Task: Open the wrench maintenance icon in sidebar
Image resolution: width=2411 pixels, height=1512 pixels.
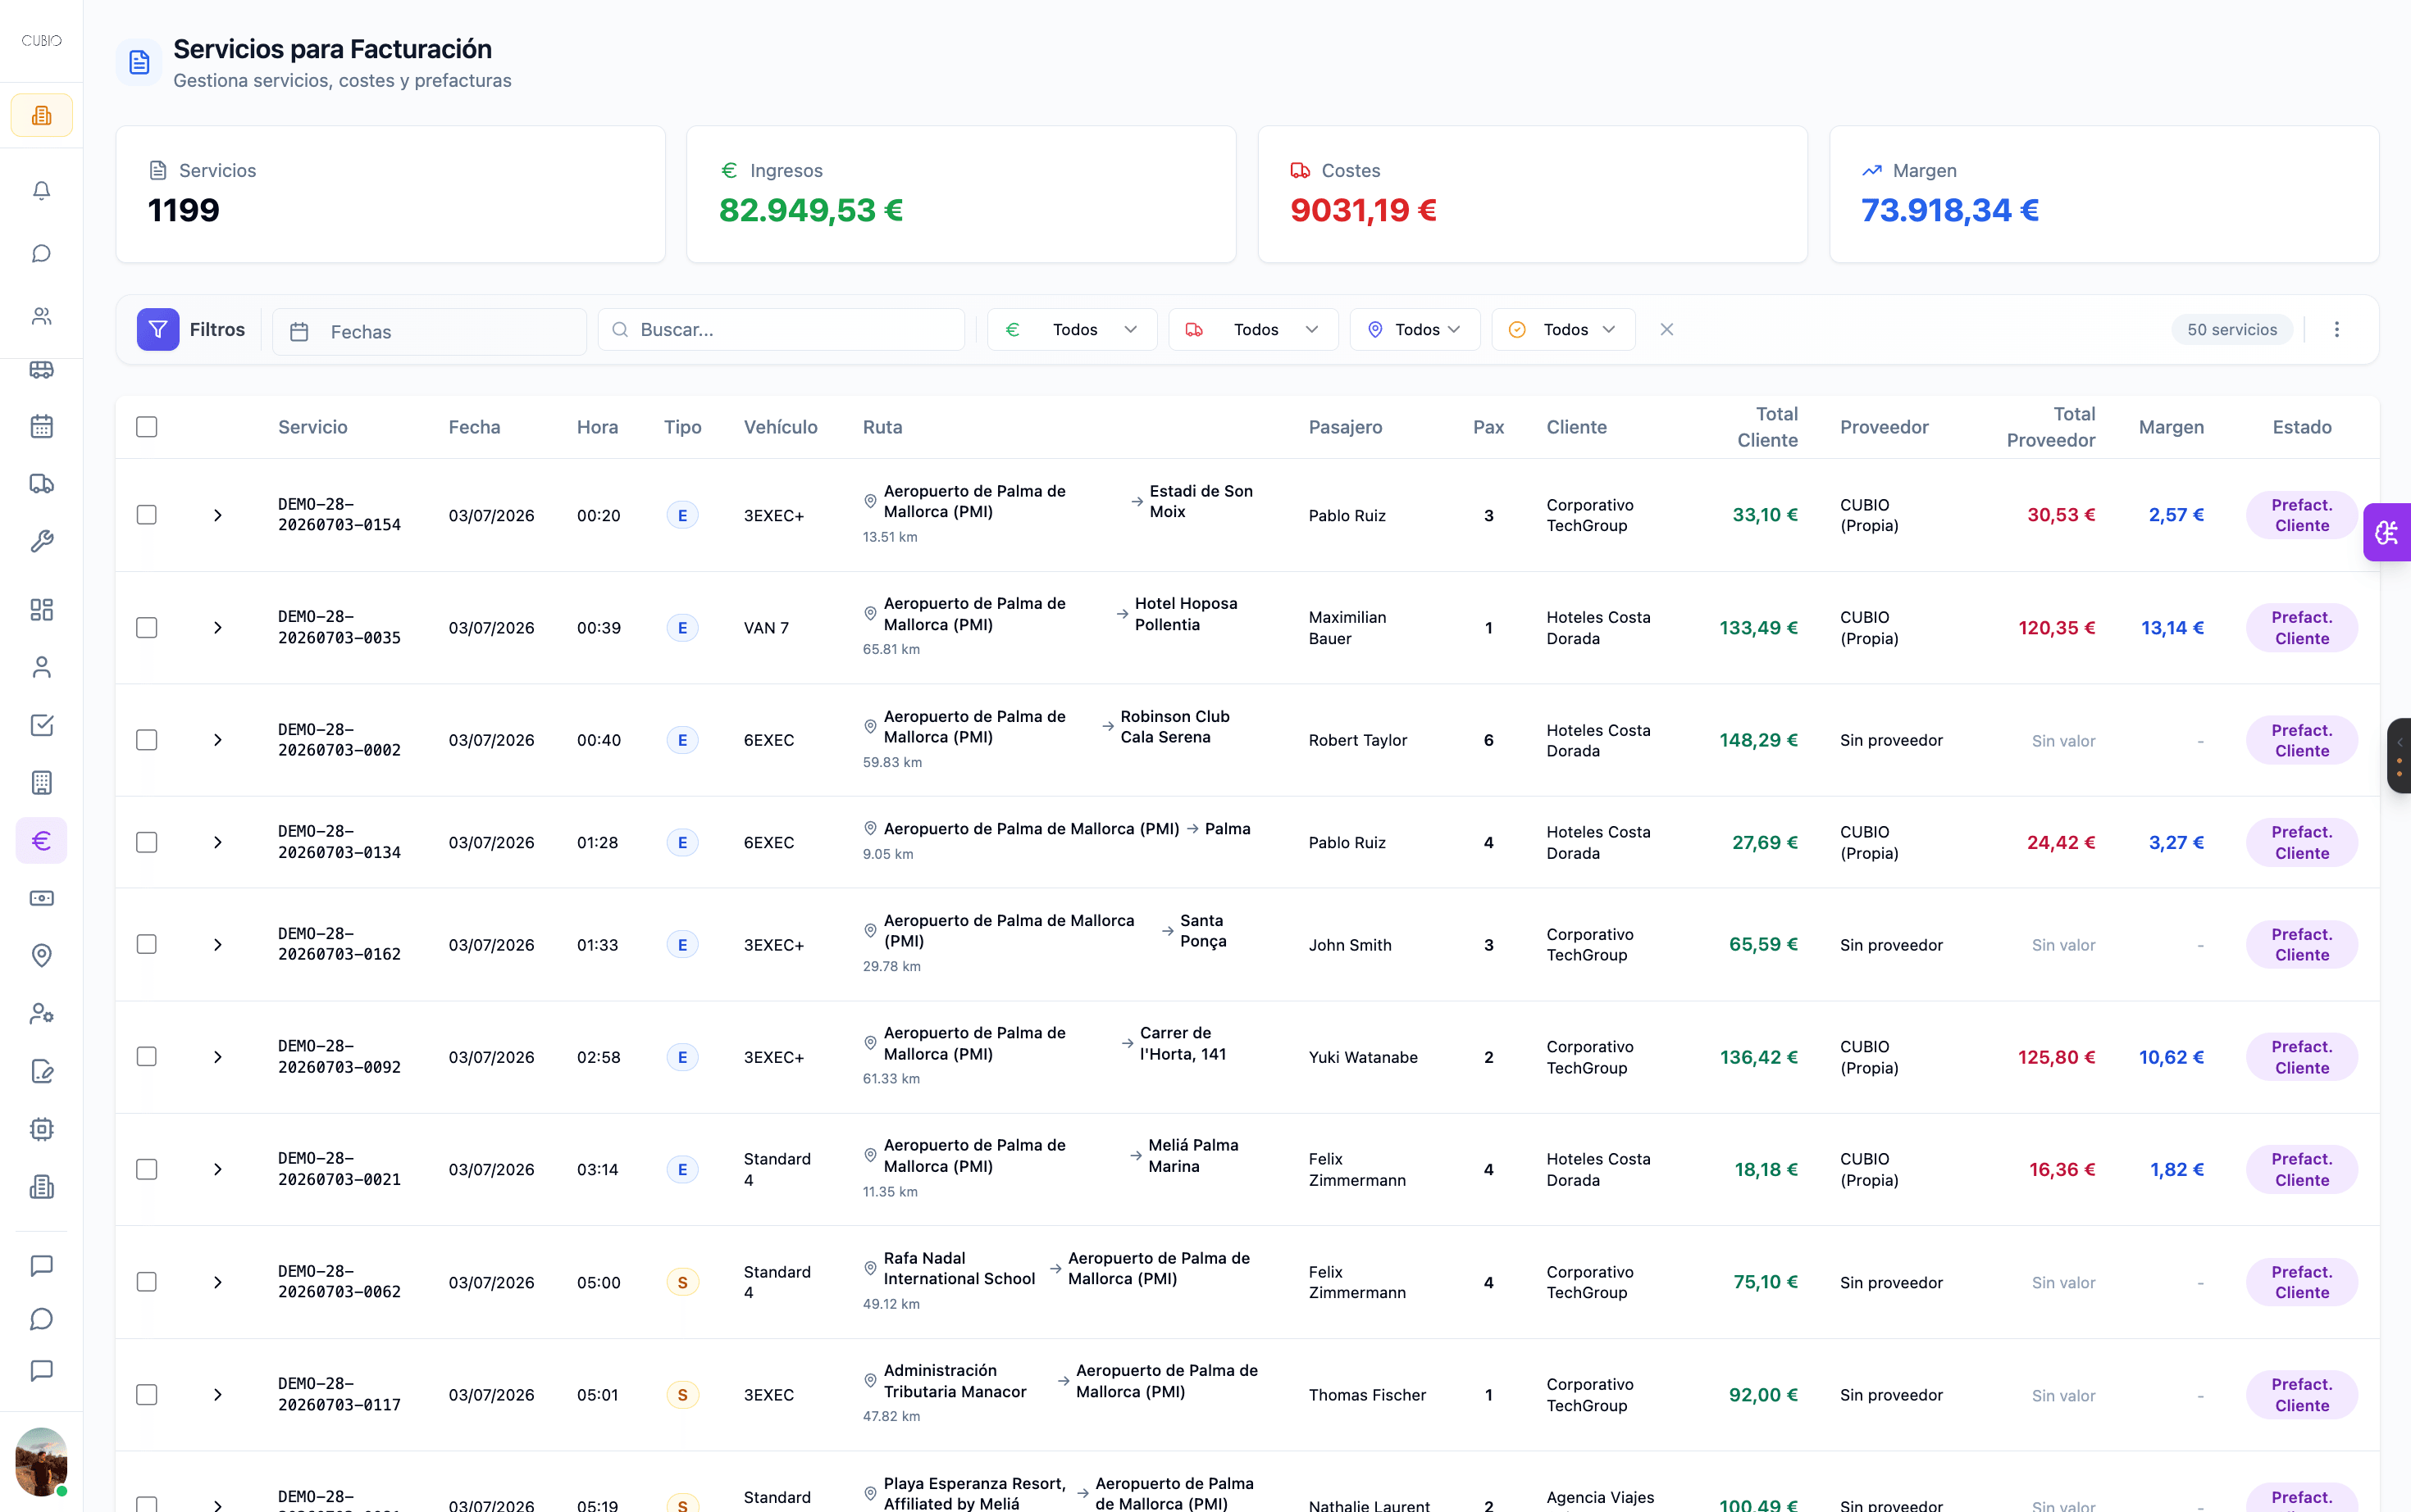Action: point(41,542)
